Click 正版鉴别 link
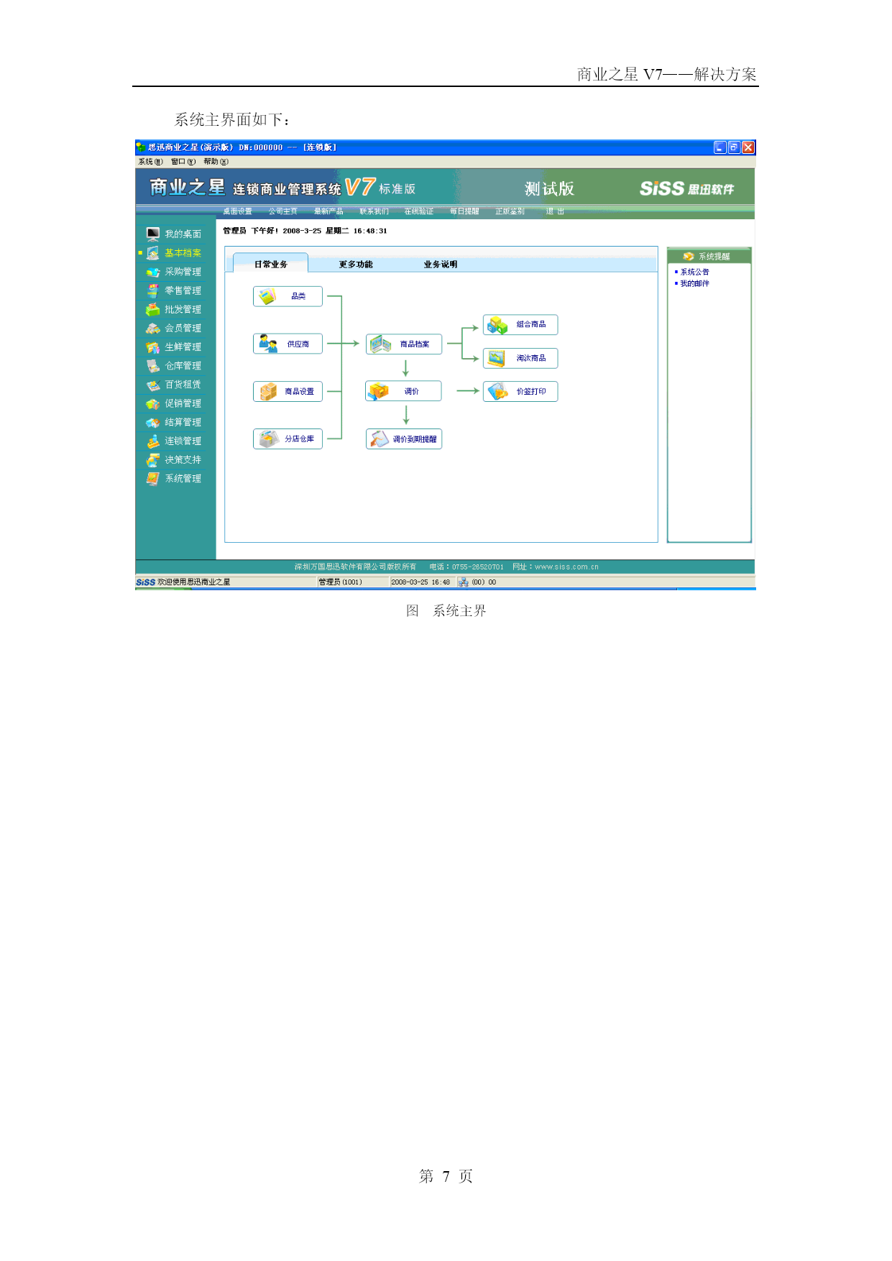892x1261 pixels. coord(510,211)
